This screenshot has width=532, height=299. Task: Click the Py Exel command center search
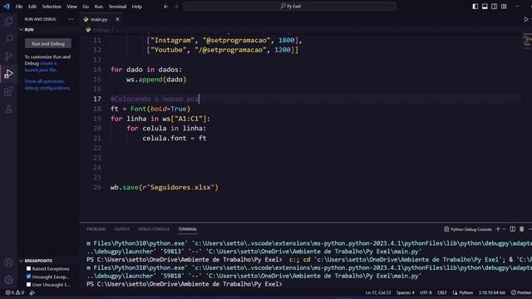pyautogui.click(x=289, y=7)
